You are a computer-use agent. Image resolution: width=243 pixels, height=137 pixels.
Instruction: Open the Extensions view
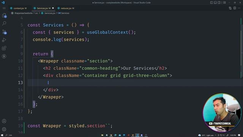coord(4,48)
